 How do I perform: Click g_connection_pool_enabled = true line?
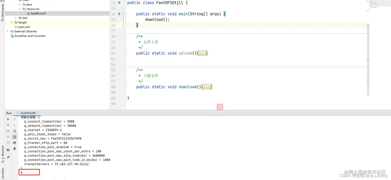tap(53, 147)
